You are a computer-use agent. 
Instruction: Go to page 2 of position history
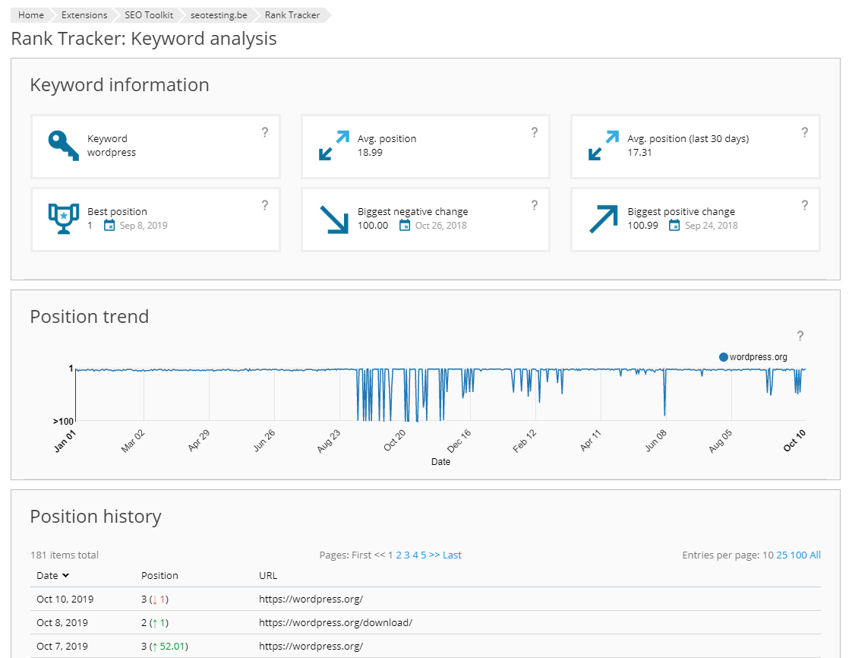point(399,555)
